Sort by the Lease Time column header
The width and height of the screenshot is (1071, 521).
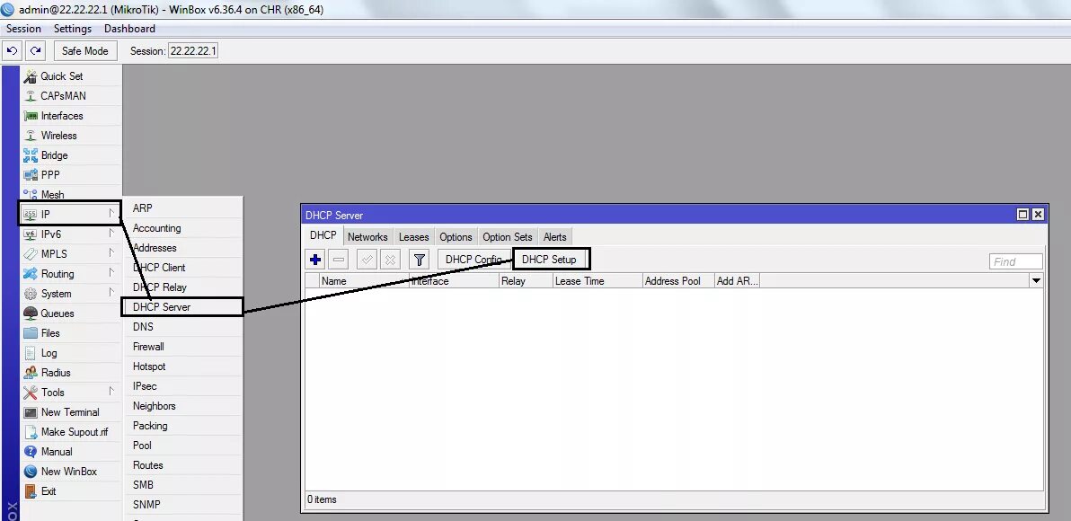click(597, 280)
